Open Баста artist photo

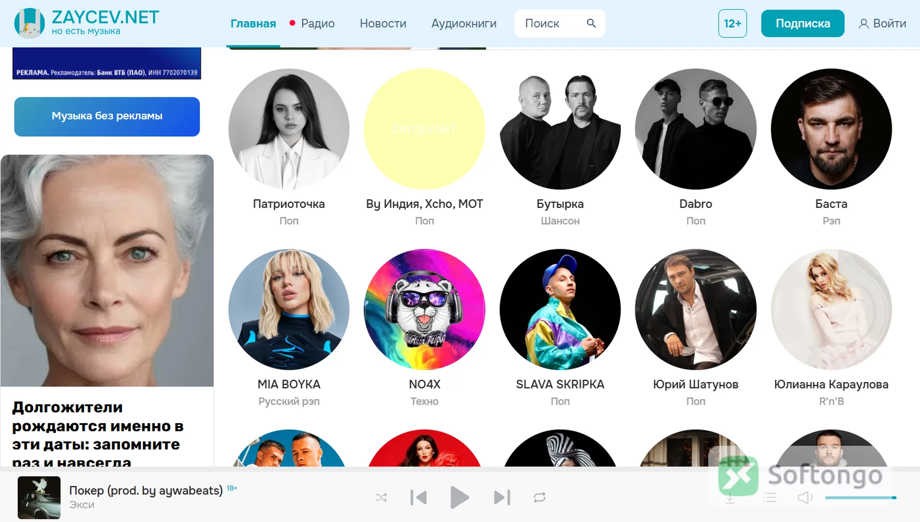(x=831, y=129)
